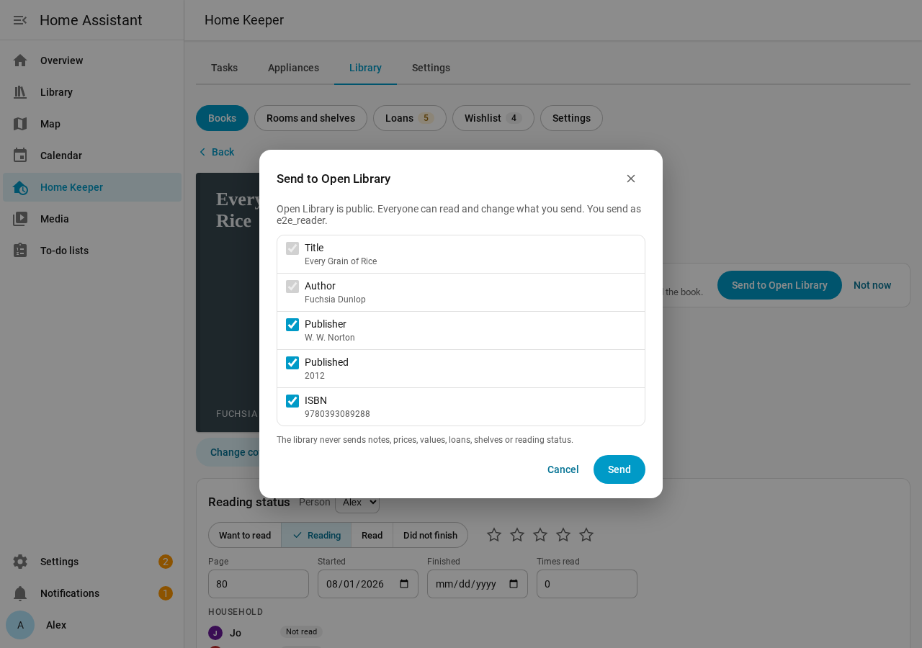Uncheck the Published 2012 checkbox
The image size is (922, 648).
tap(292, 363)
